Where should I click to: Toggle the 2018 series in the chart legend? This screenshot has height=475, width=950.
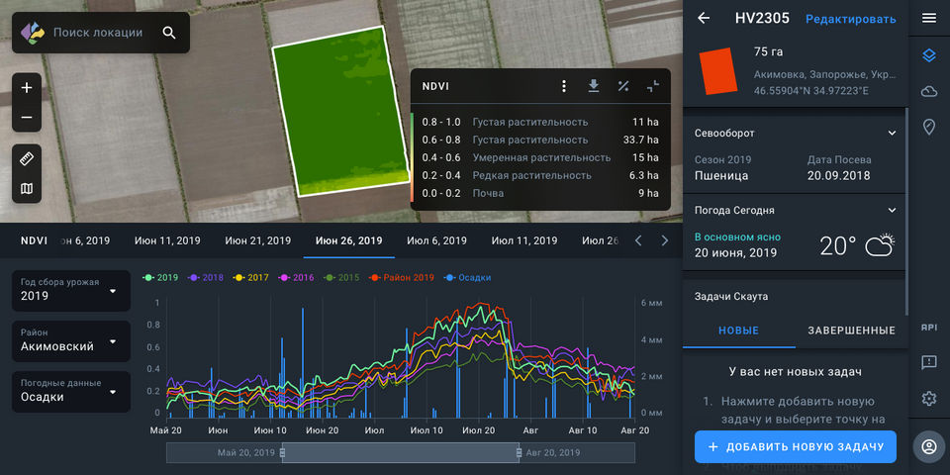coord(206,277)
